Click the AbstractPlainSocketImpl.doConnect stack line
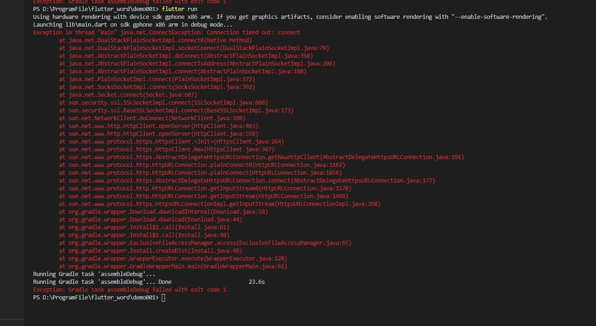Image resolution: width=596 pixels, height=326 pixels. point(186,56)
